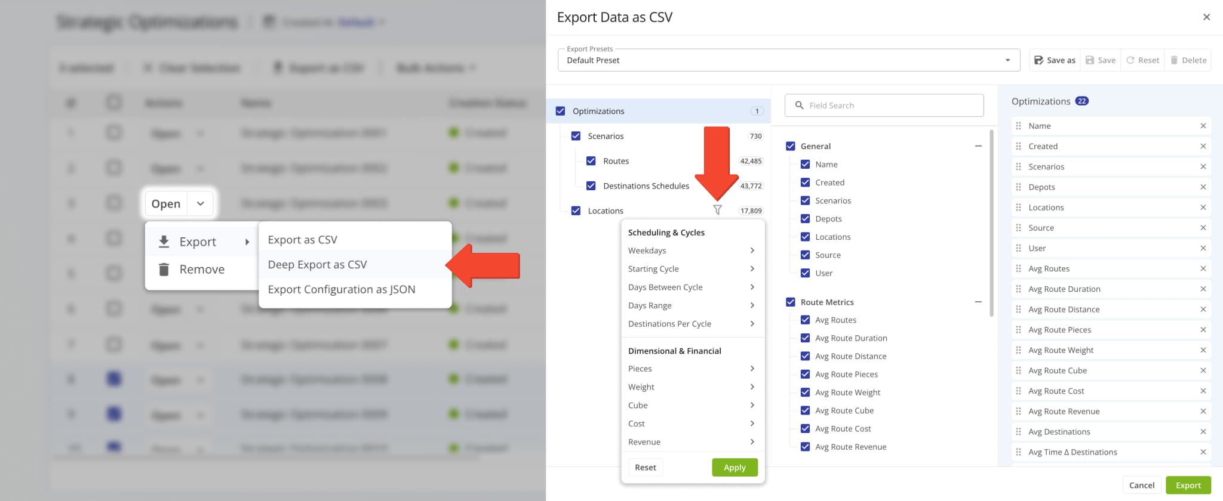Click the Save as preset icon button
Screen dimensions: 1223x501
click(x=1055, y=60)
